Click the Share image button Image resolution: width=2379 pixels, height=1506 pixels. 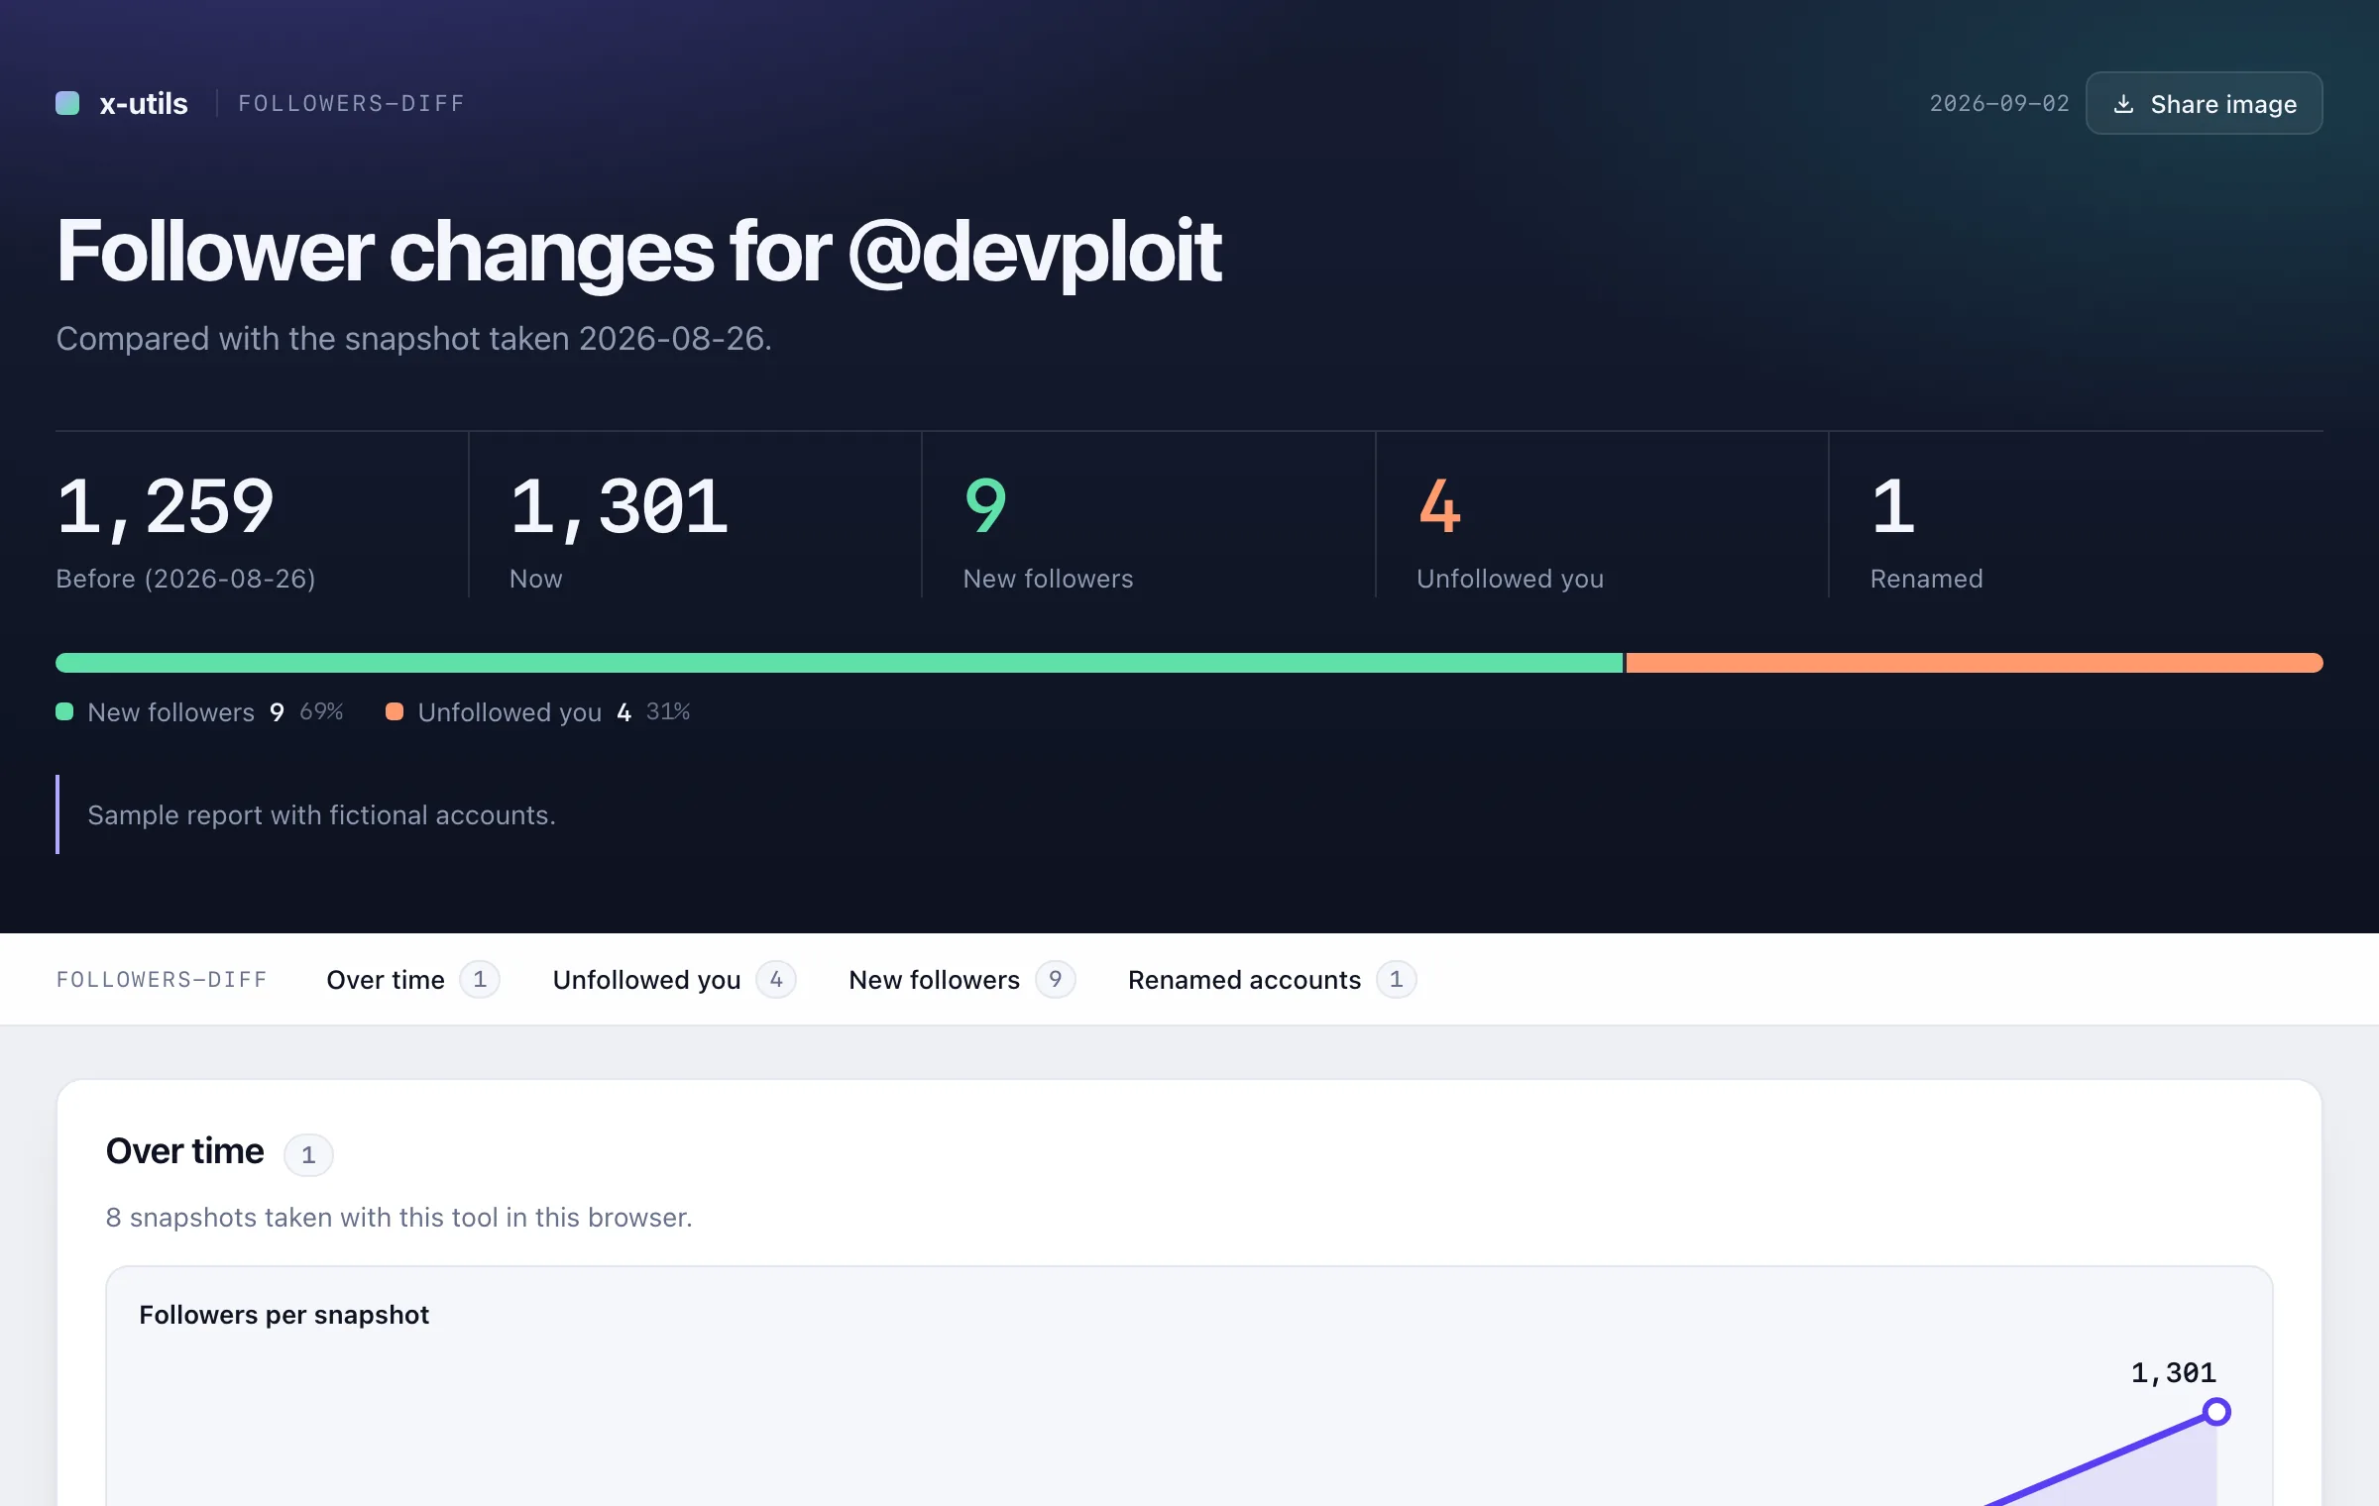[x=2204, y=103]
